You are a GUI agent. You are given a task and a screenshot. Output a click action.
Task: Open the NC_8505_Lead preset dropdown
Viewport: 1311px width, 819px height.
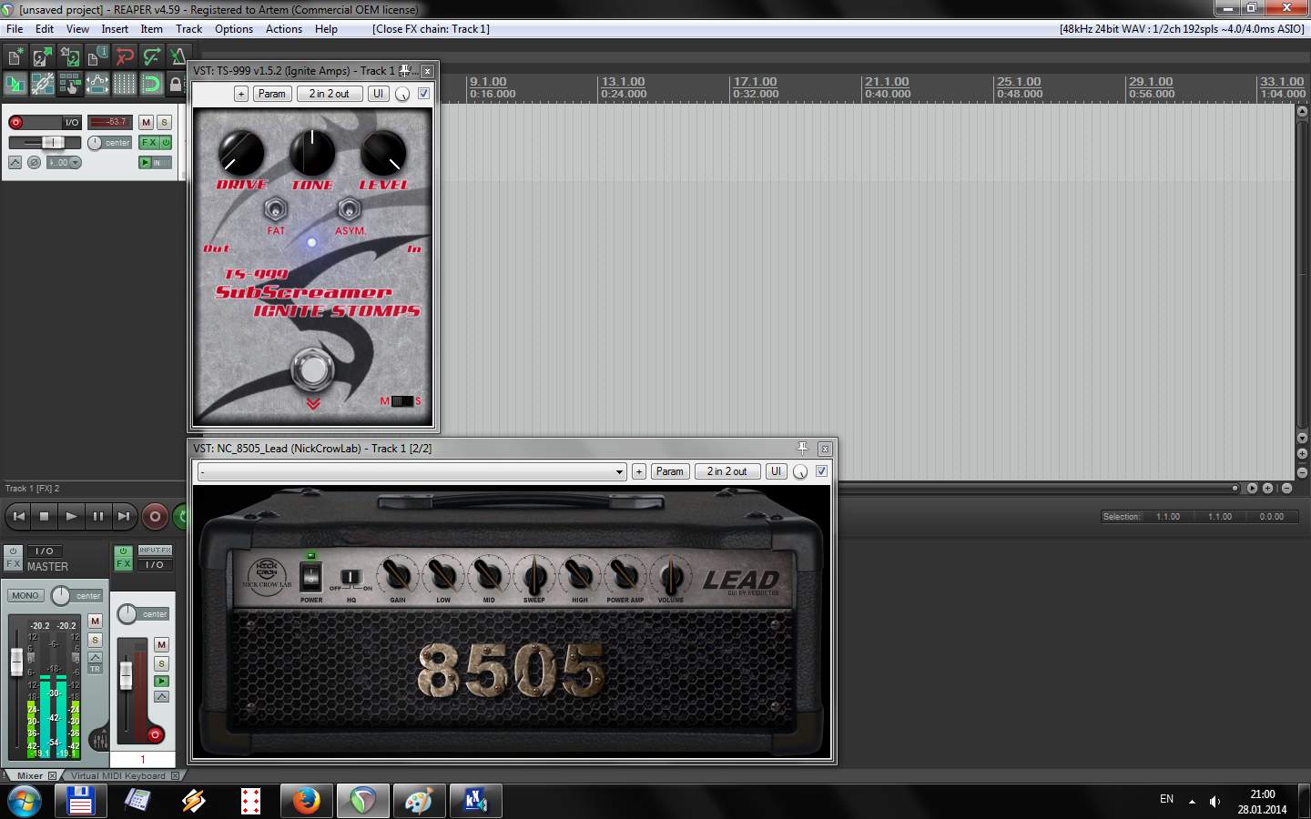click(x=619, y=471)
